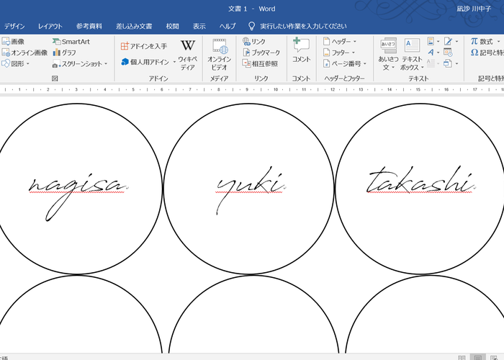The image size is (504, 360).
Task: Click the signature line icon
Action: 448,41
